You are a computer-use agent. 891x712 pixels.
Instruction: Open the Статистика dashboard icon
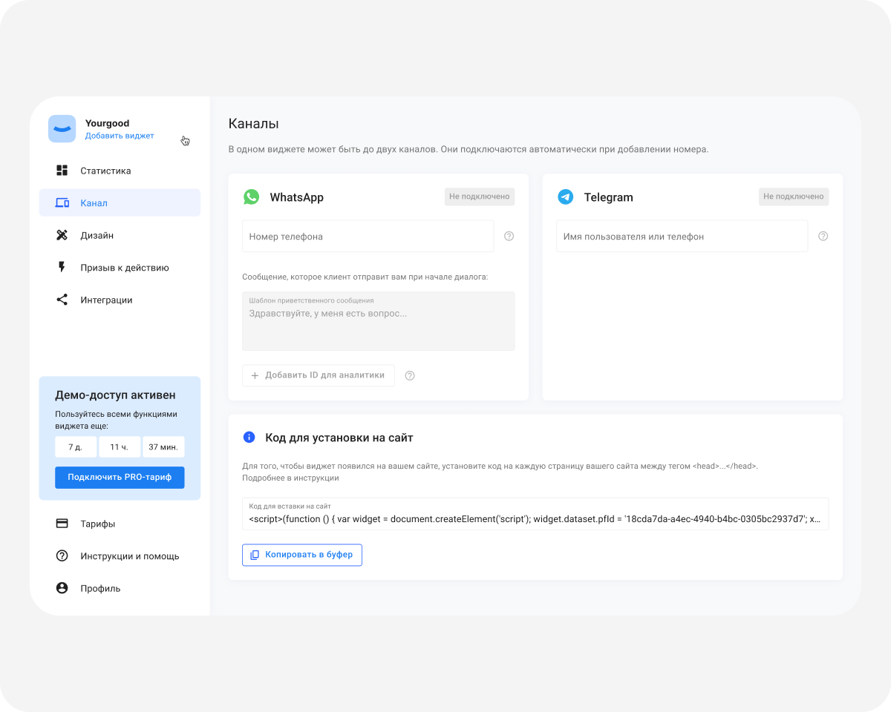point(62,171)
